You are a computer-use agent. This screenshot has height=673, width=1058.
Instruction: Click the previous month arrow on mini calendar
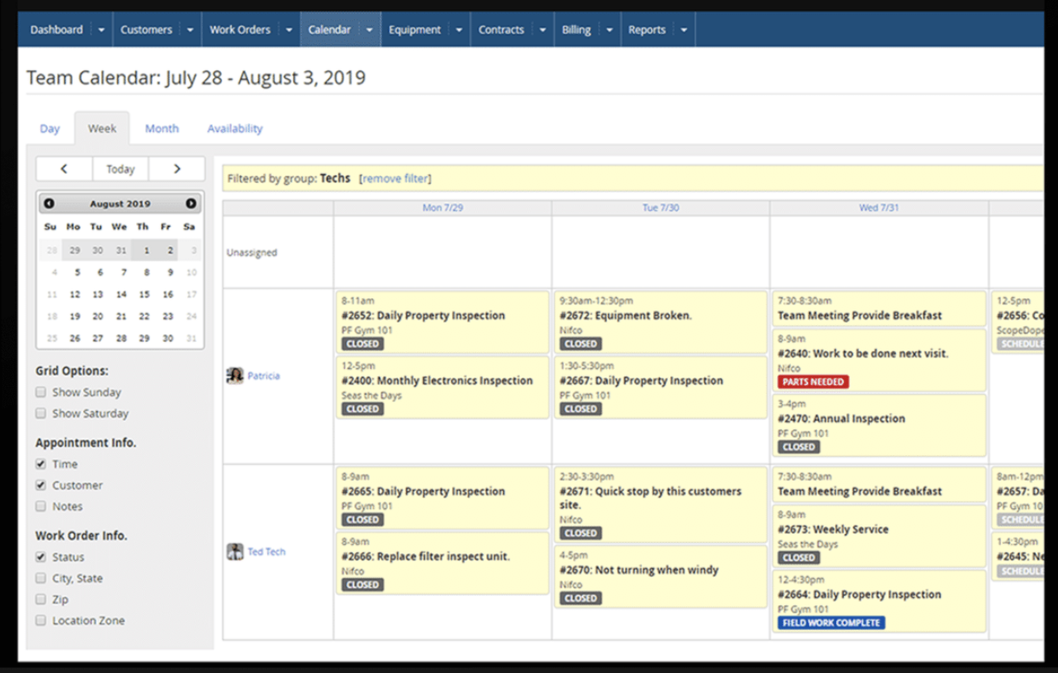coord(49,203)
